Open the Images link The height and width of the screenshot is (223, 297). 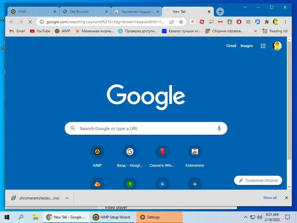coord(247,46)
